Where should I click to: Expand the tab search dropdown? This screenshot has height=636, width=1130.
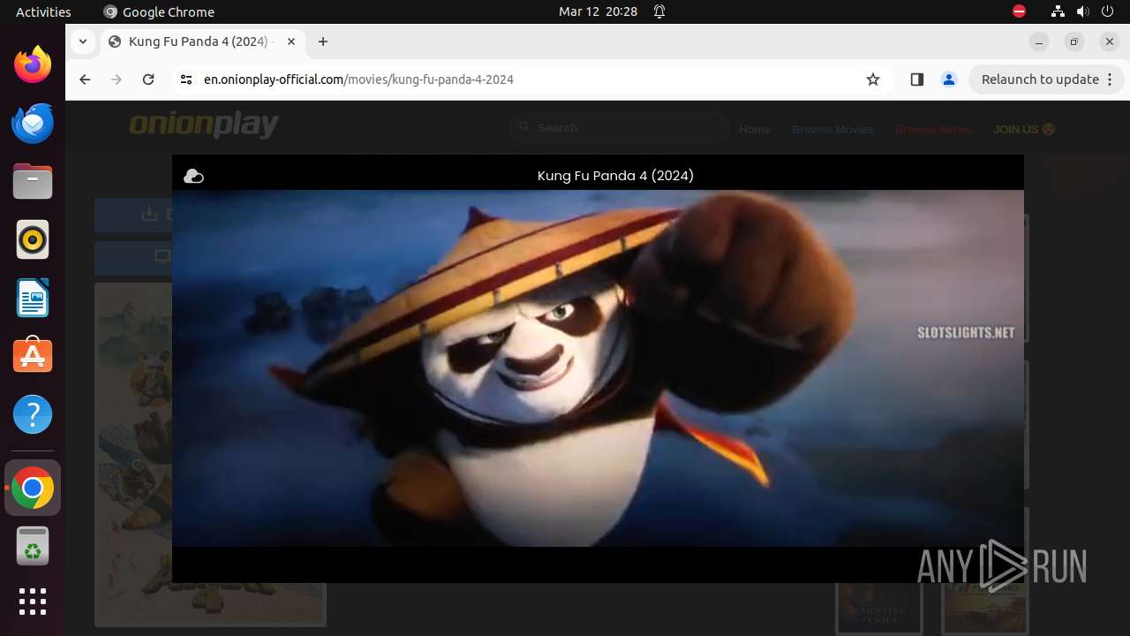click(82, 42)
